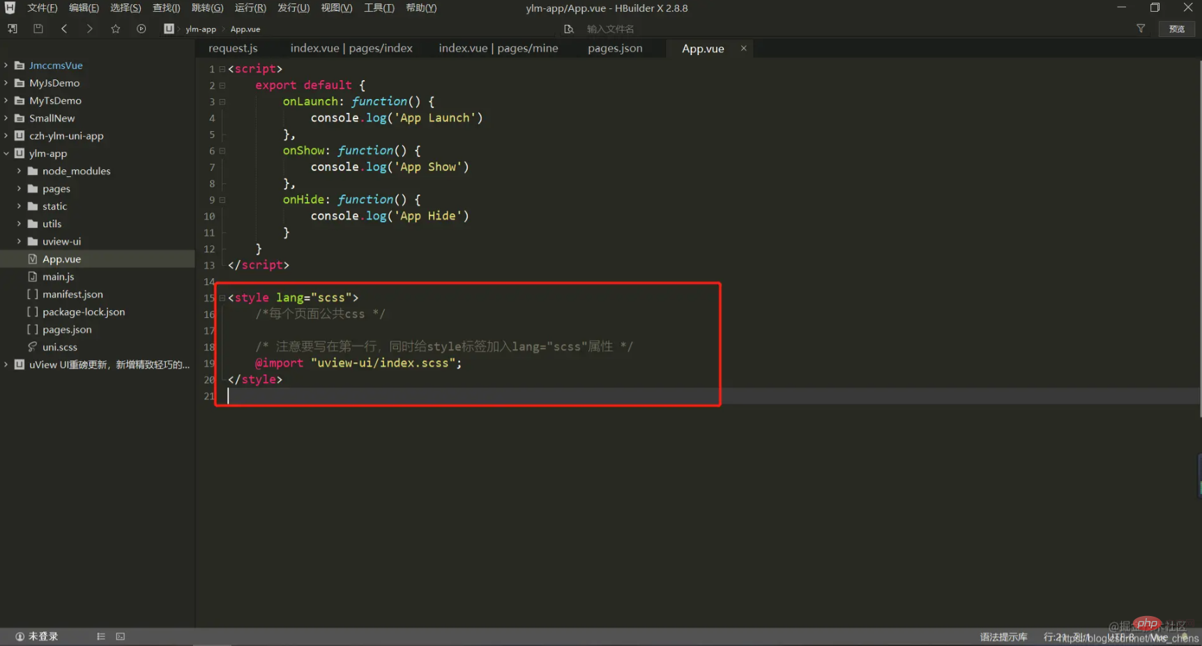Switch to the index.vue pages/index tab
The height and width of the screenshot is (646, 1202).
pyautogui.click(x=351, y=48)
